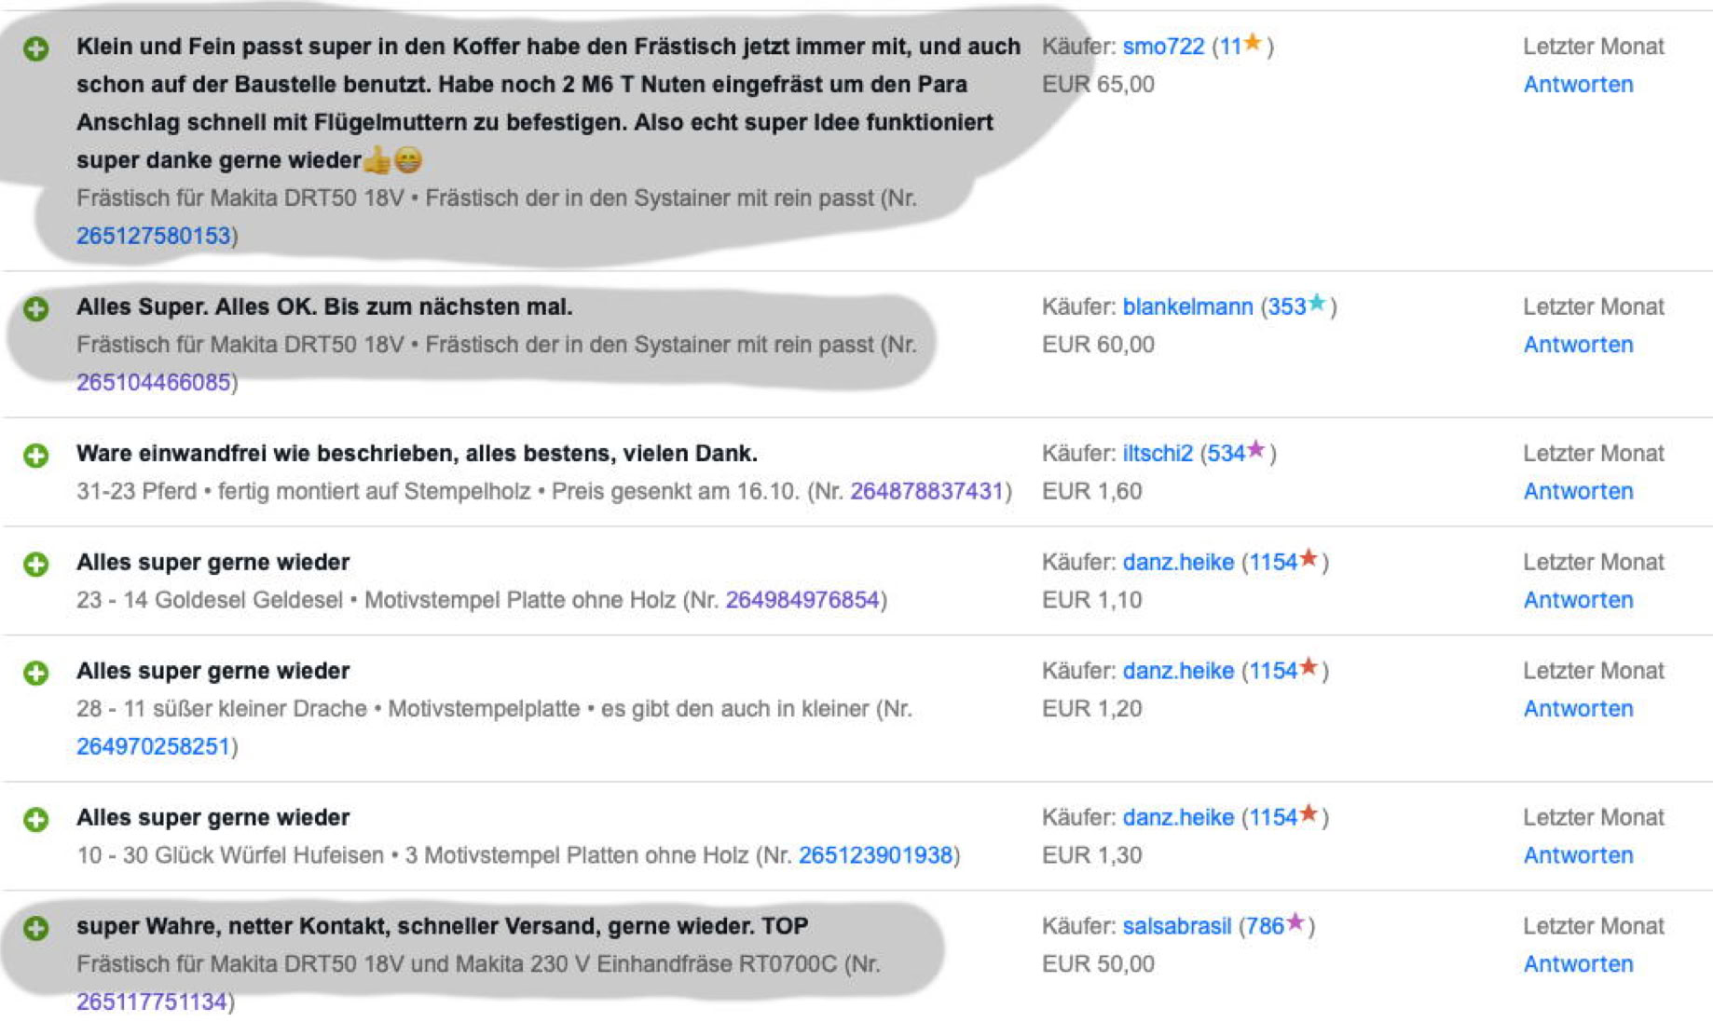Open item number 265123901938

[875, 855]
